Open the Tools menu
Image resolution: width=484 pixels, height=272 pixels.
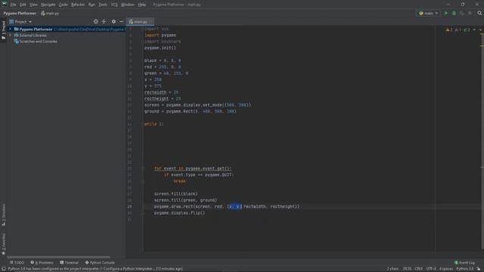(103, 5)
